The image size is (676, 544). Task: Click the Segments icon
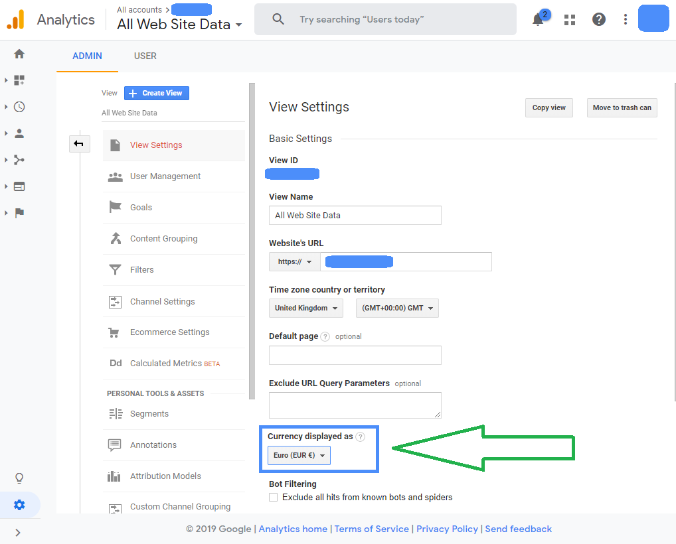(x=116, y=414)
